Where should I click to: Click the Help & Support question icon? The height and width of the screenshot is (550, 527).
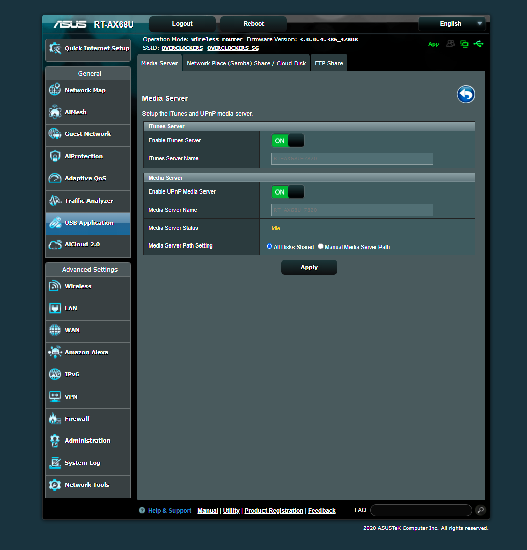pyautogui.click(x=142, y=510)
